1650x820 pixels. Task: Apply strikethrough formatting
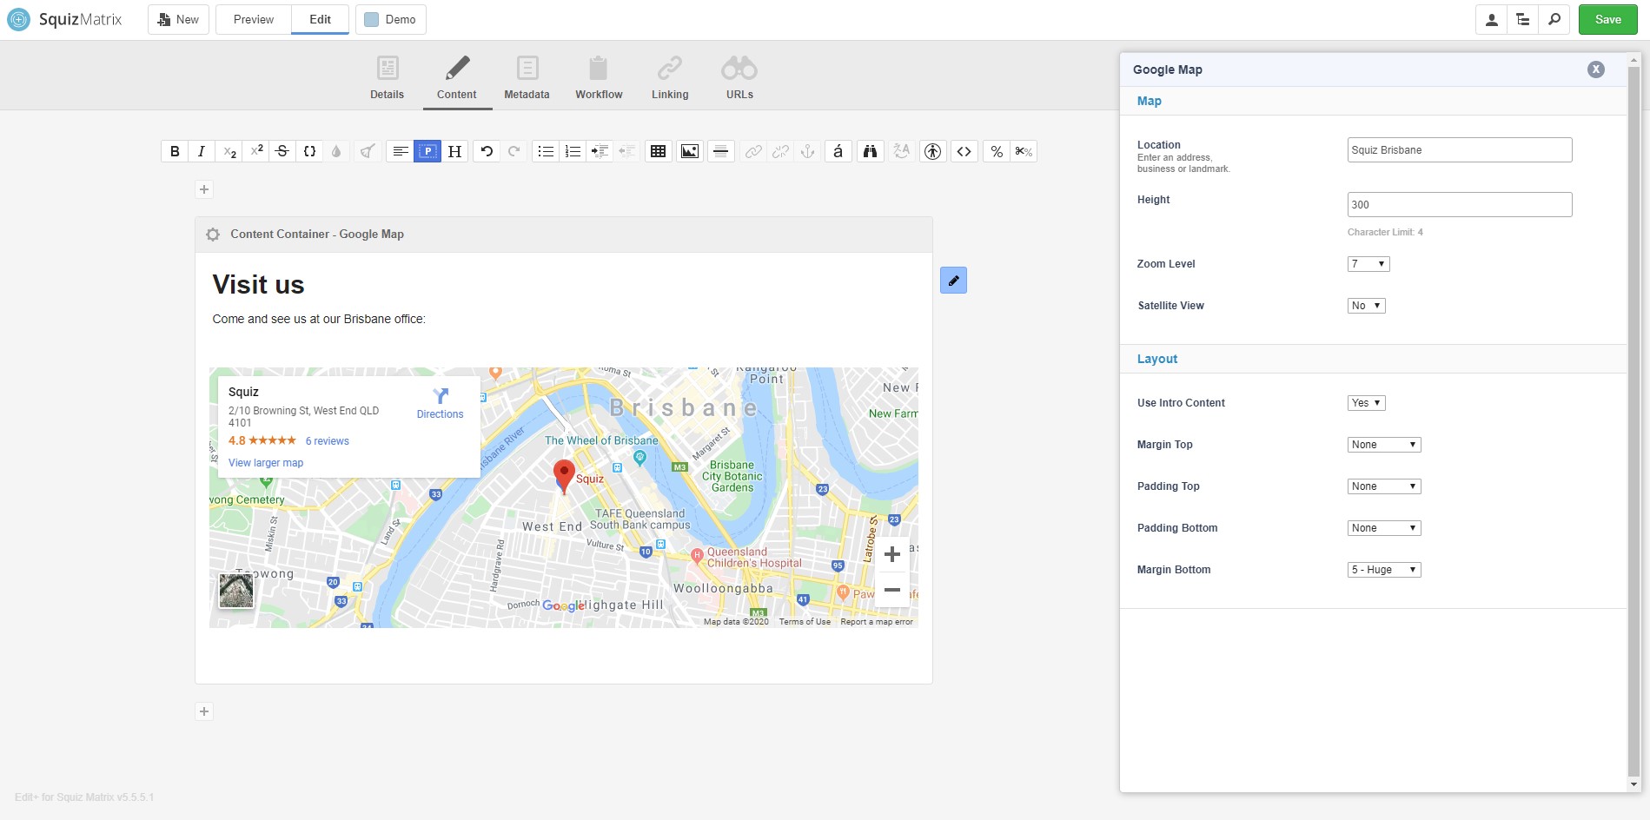(282, 151)
